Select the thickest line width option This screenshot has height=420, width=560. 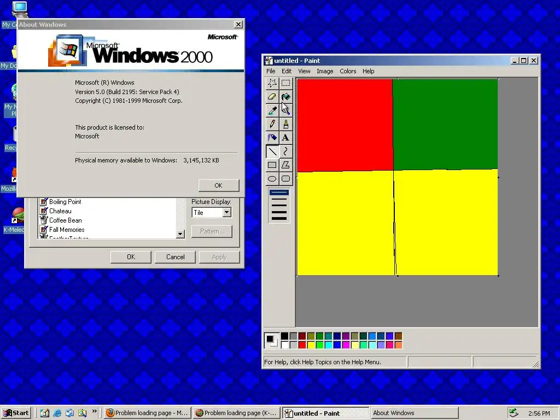[x=279, y=218]
